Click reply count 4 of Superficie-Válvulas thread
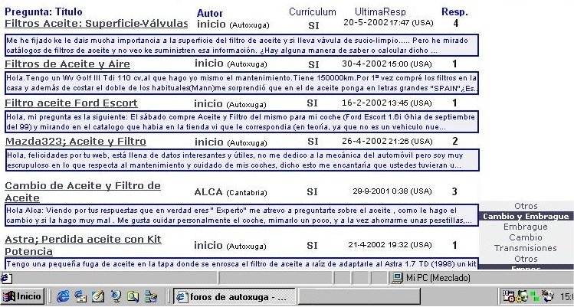The height and width of the screenshot is (307, 574). (455, 24)
